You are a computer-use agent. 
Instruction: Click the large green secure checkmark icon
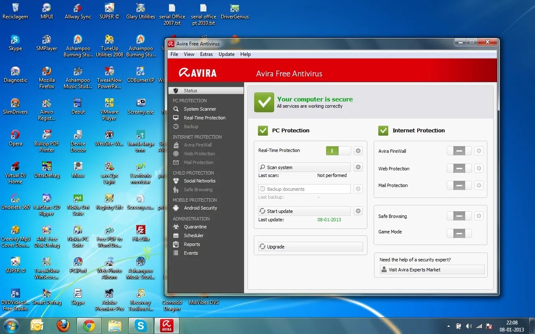coord(264,102)
